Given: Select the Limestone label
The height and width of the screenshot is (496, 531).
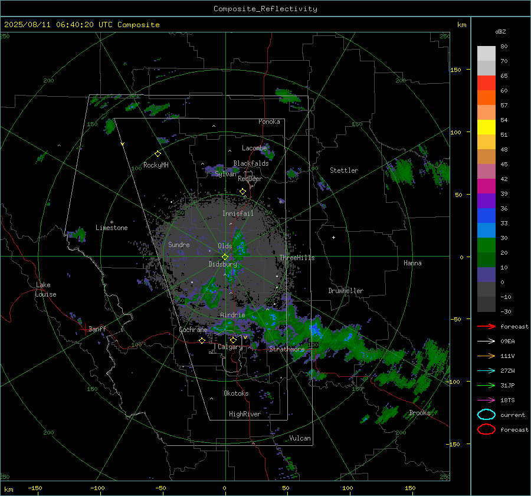Looking at the screenshot, I should tap(112, 228).
